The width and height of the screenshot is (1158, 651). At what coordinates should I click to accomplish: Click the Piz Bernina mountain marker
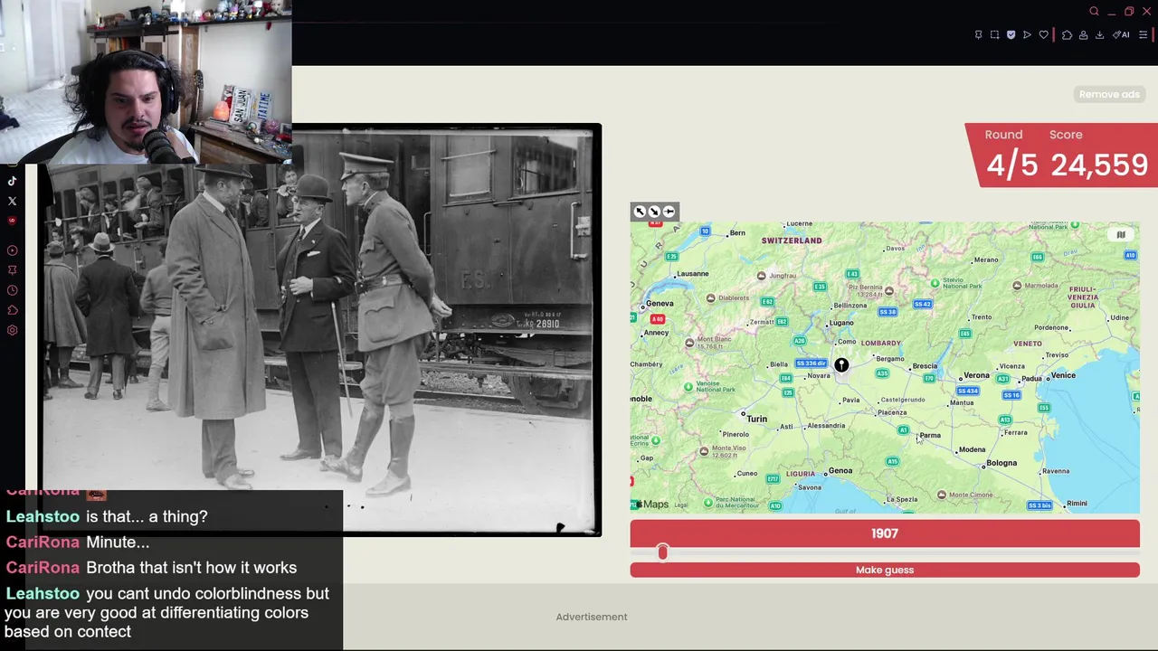(x=888, y=291)
